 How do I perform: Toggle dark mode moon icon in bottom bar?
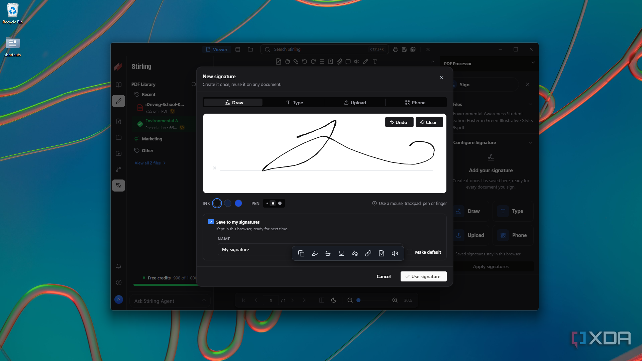(334, 300)
